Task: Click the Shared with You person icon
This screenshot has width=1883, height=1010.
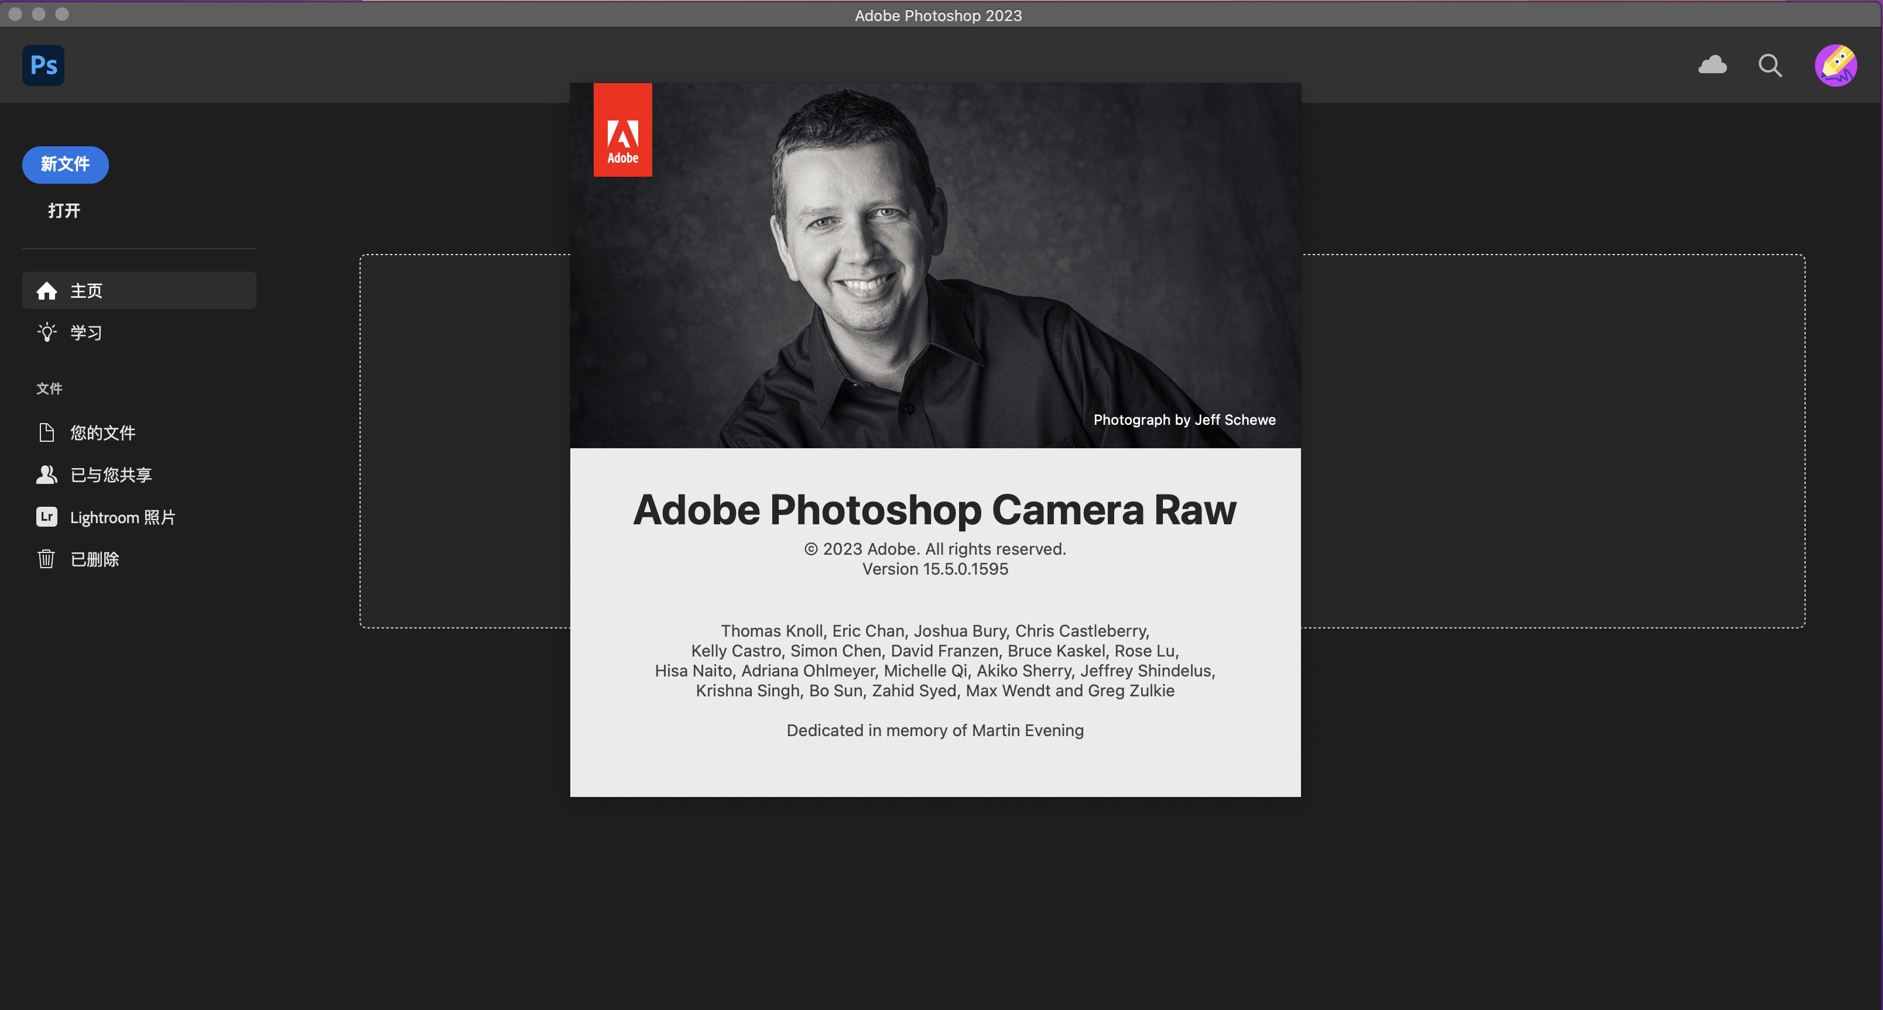Action: click(x=47, y=475)
